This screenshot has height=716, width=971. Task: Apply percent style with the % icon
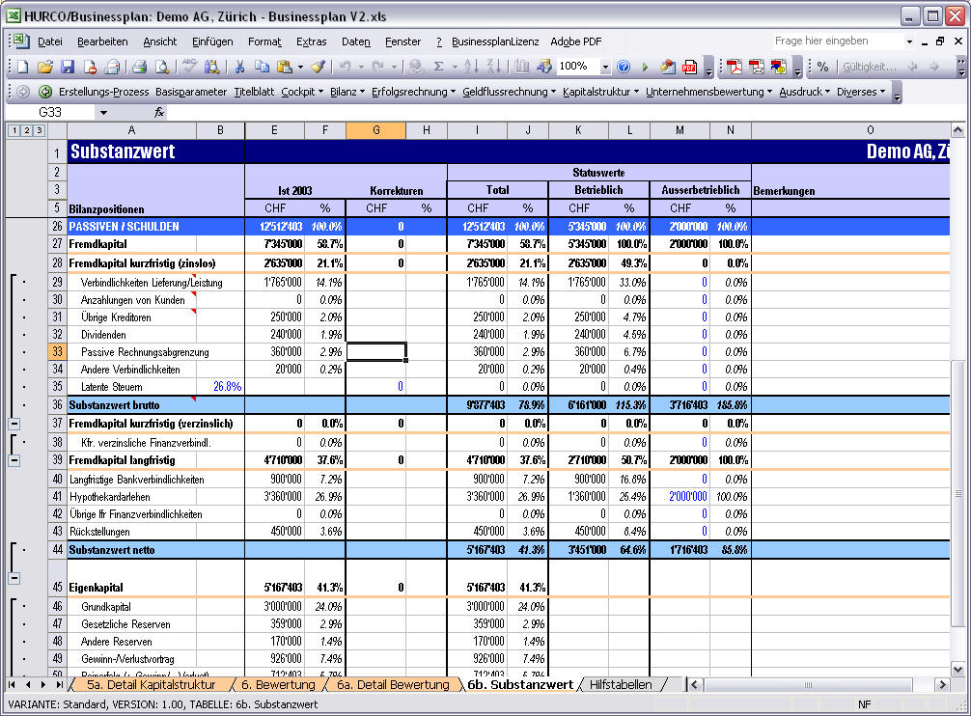pyautogui.click(x=822, y=67)
